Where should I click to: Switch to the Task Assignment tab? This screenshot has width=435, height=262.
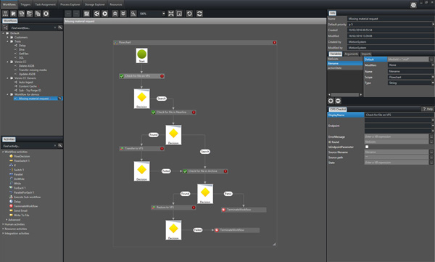click(45, 4)
